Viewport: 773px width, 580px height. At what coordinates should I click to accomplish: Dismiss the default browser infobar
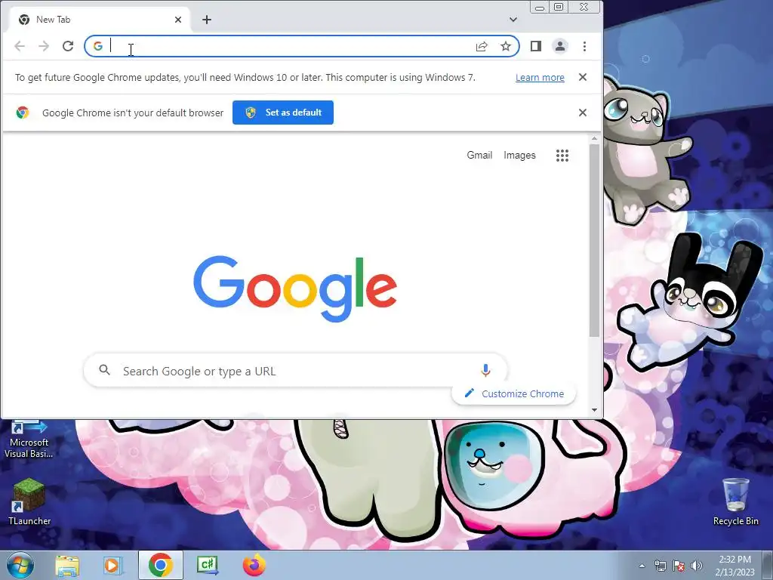583,113
